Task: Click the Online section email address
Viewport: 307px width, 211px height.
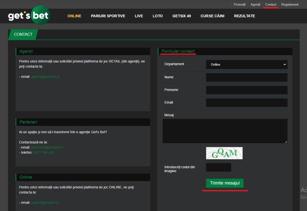Action: (45, 203)
